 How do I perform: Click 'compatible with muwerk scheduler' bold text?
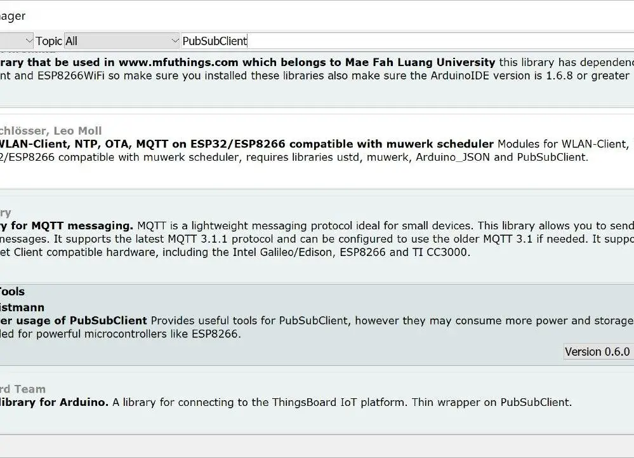(x=392, y=144)
